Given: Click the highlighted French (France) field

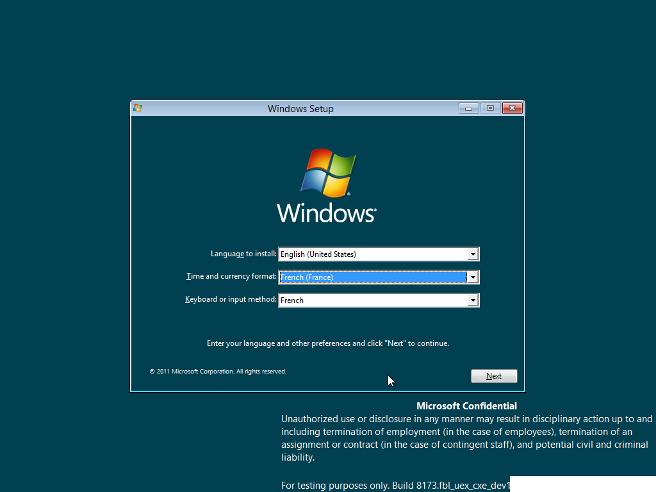Looking at the screenshot, I should click(x=379, y=277).
